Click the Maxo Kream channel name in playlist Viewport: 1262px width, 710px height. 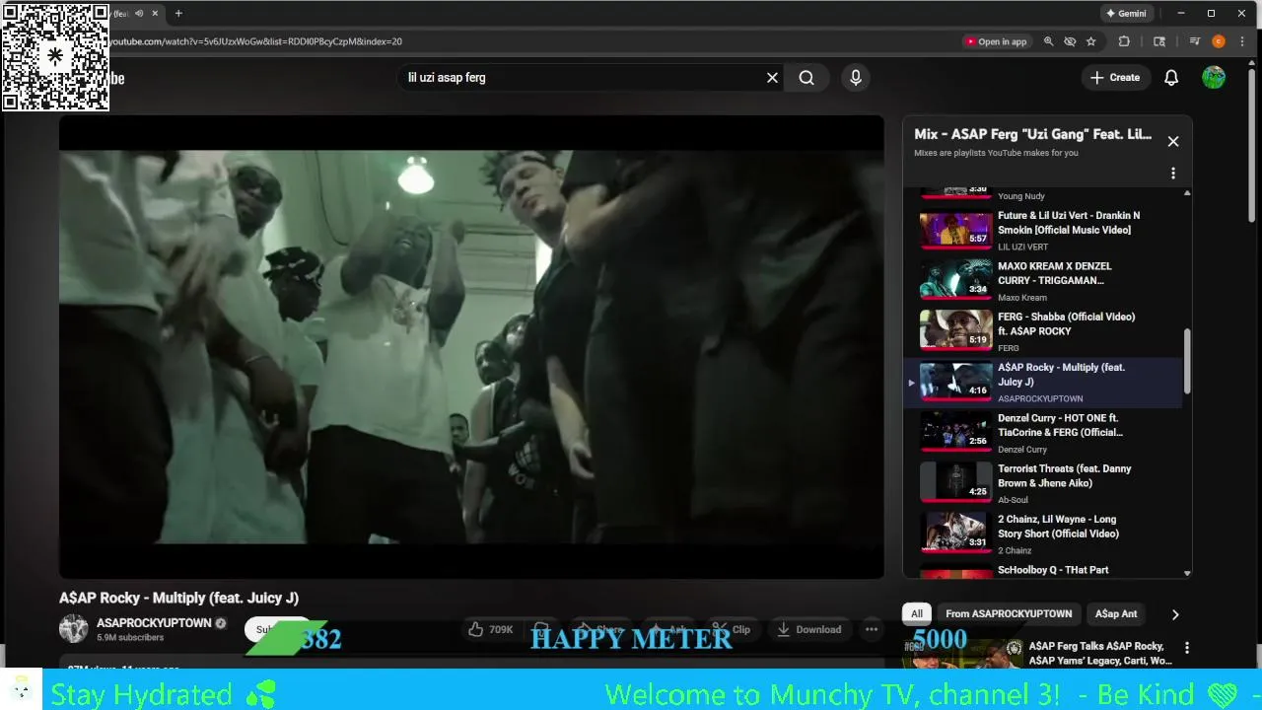1022,298
